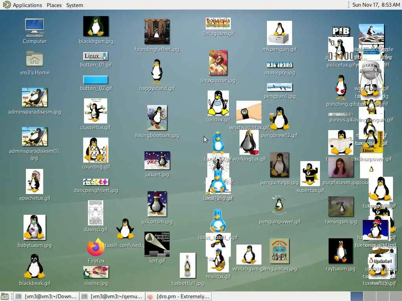
Task: Select the mailtux.gif icon
Action: 218,260
